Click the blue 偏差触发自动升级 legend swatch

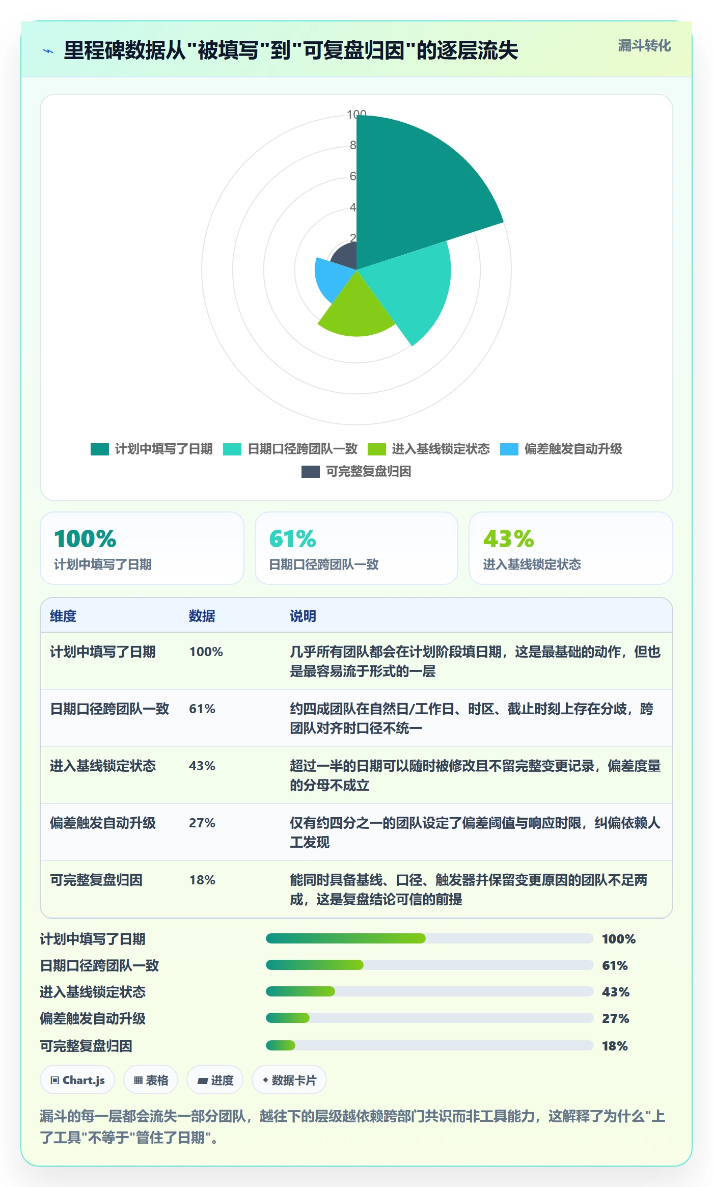[509, 449]
